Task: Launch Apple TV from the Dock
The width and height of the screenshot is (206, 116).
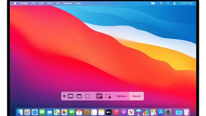Action: (109, 112)
